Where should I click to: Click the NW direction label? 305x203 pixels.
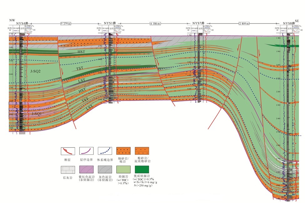(12, 20)
